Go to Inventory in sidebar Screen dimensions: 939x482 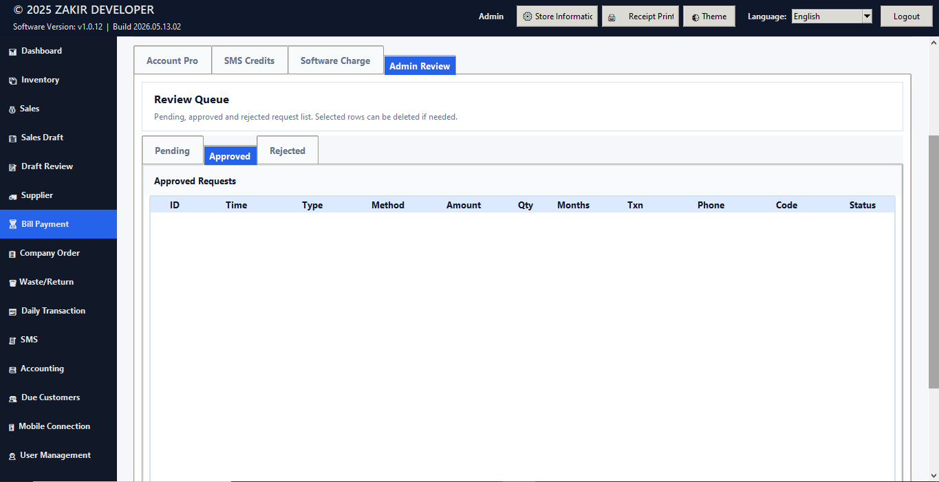pyautogui.click(x=58, y=80)
